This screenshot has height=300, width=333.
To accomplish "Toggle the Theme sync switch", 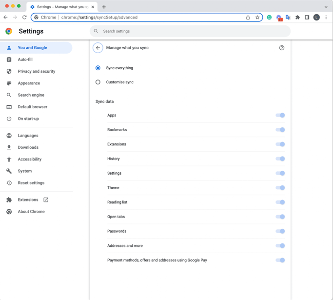I will [x=280, y=188].
